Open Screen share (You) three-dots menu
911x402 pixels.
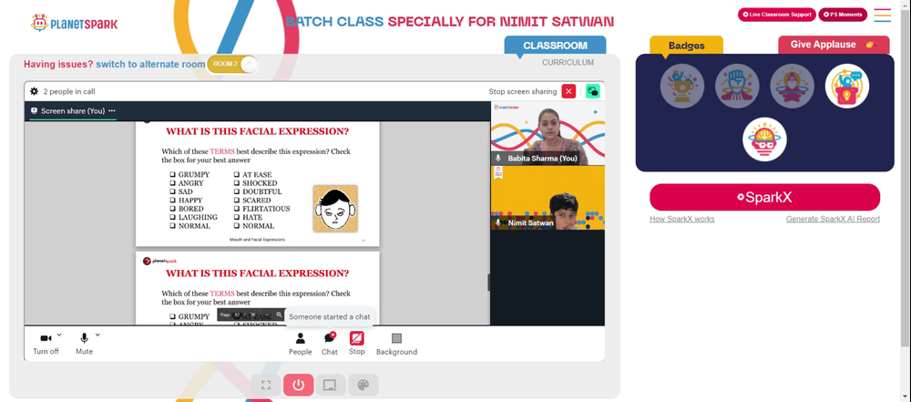[x=111, y=110]
